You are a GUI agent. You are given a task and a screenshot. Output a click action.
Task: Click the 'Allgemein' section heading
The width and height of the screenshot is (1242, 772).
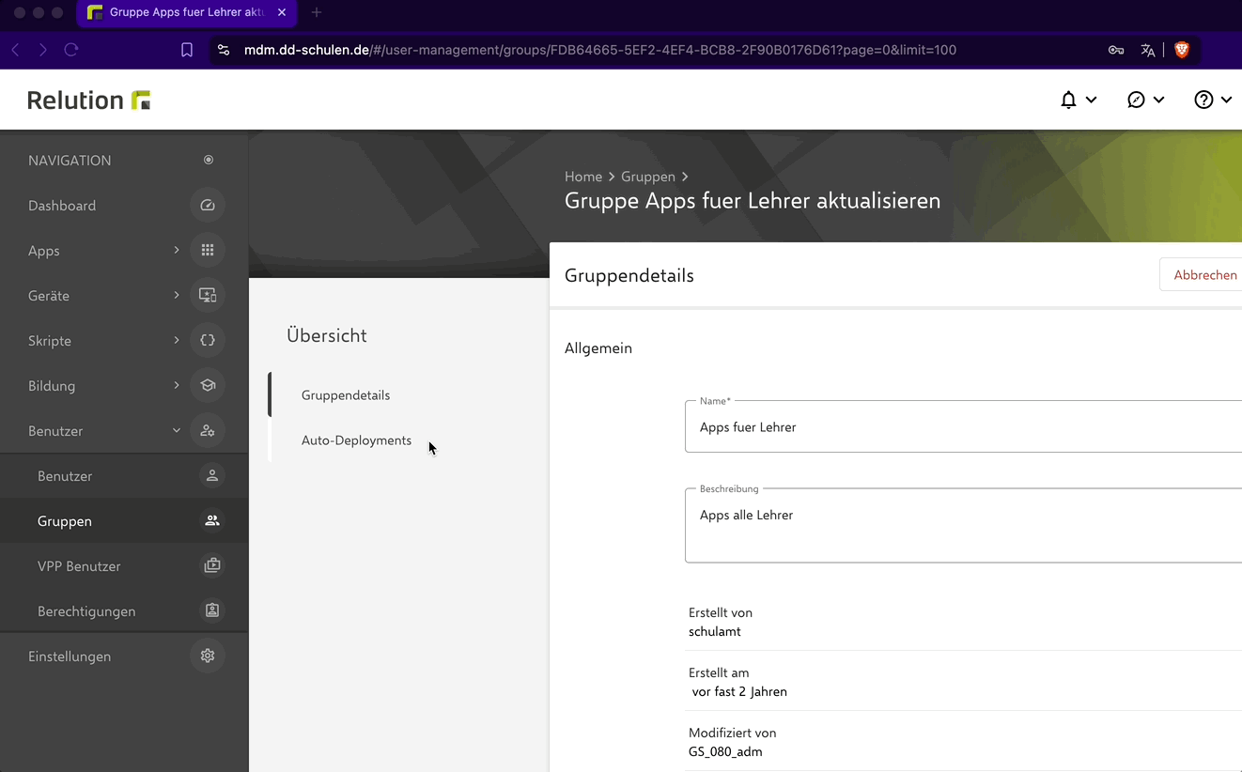(x=598, y=348)
